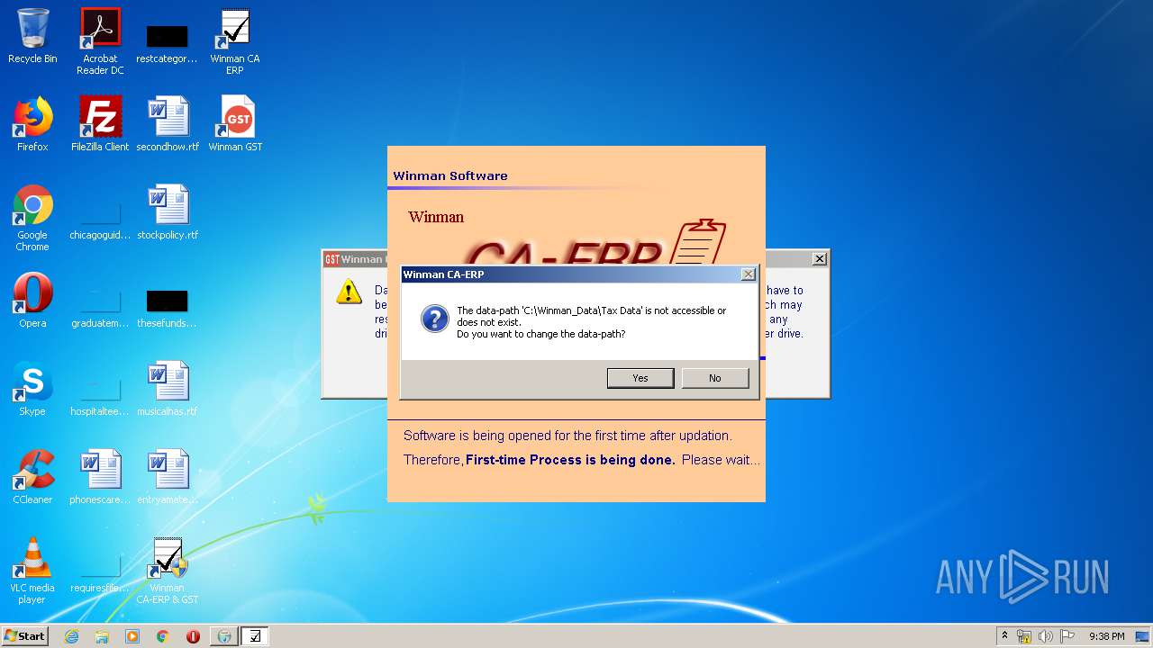The width and height of the screenshot is (1153, 648).
Task: Select the restcategor black thumbnail file
Action: click(x=168, y=43)
